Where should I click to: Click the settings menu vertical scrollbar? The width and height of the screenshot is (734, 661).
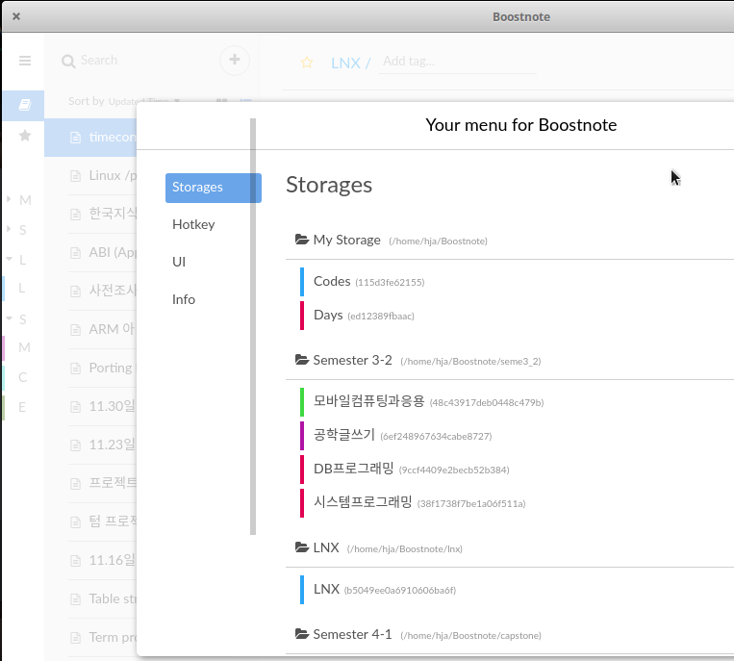coord(253,326)
